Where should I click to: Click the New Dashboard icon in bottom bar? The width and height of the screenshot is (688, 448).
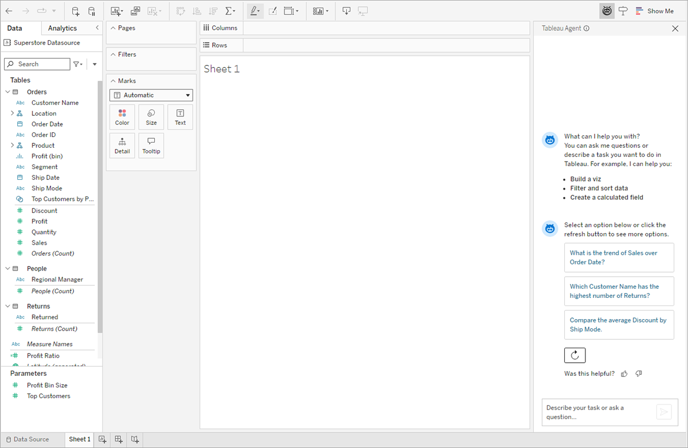119,439
